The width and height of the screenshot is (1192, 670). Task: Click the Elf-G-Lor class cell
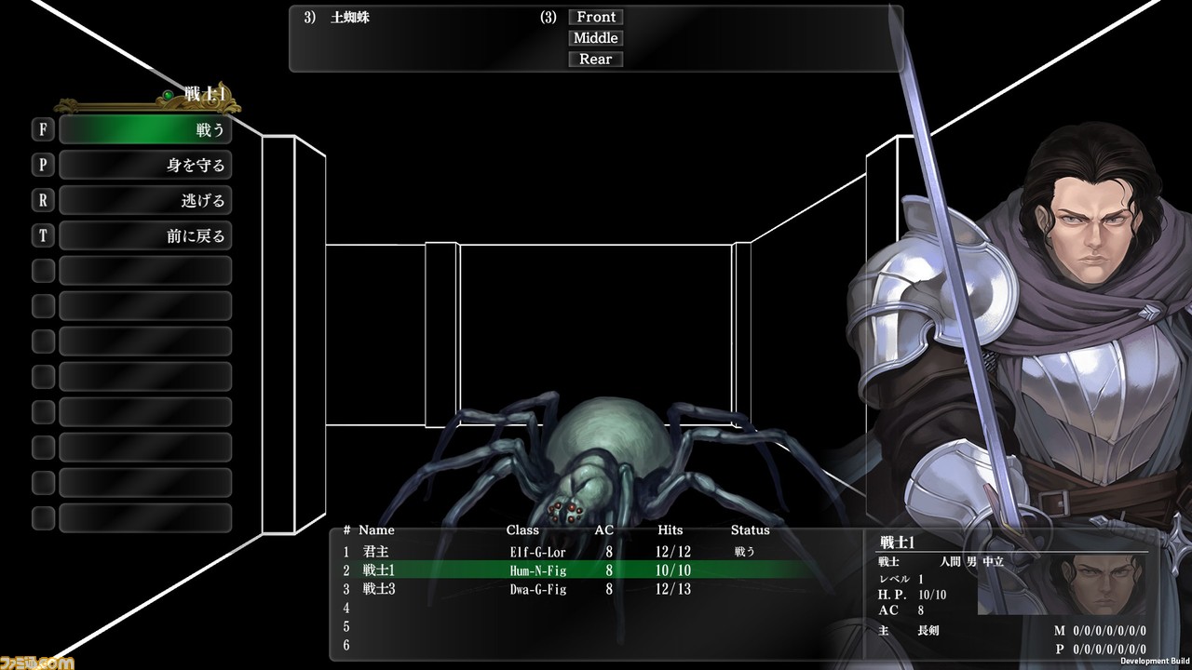pyautogui.click(x=537, y=552)
